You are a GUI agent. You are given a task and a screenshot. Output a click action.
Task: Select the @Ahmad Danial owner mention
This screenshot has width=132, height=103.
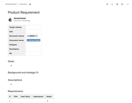click(x=34, y=40)
